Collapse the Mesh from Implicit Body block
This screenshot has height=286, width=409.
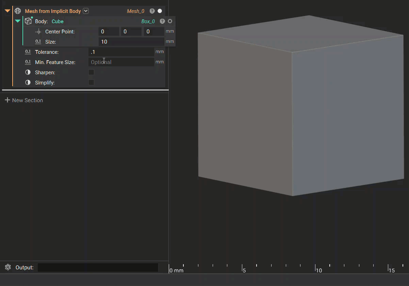pyautogui.click(x=7, y=11)
